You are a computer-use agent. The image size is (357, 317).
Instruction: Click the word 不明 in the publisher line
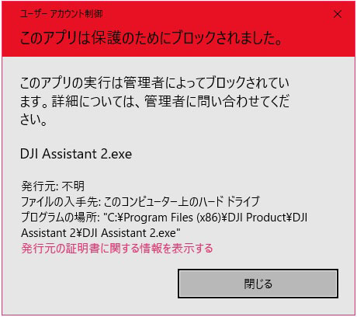73,186
